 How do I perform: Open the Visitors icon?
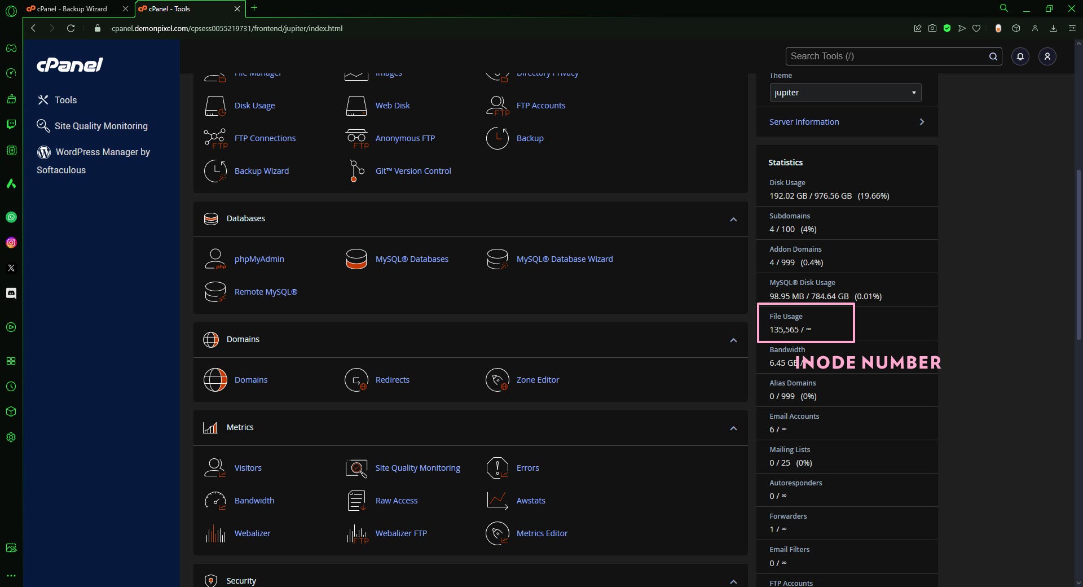pyautogui.click(x=215, y=468)
